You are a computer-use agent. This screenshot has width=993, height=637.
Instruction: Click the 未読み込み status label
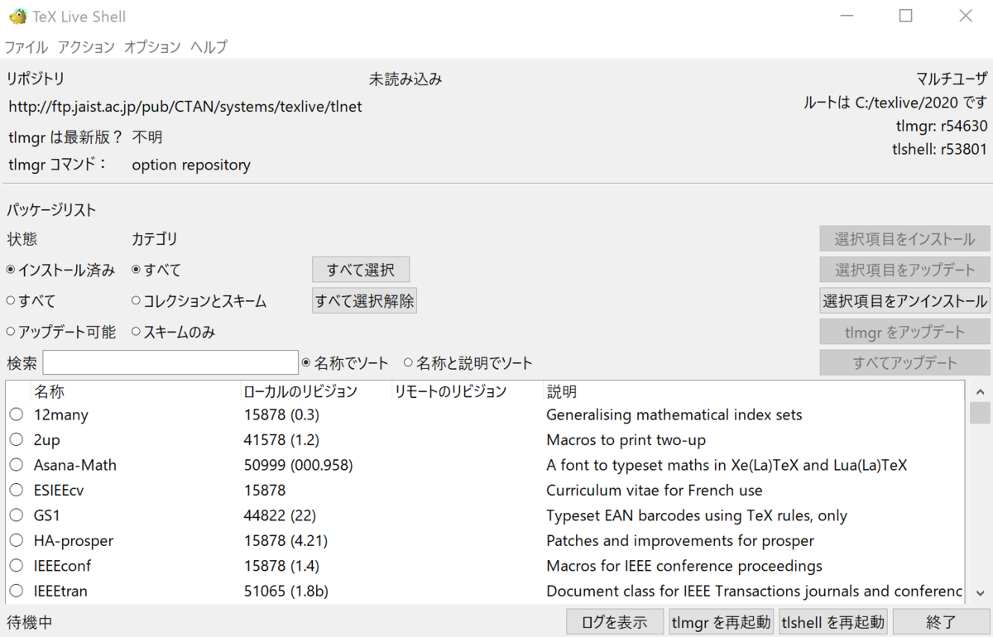(405, 79)
